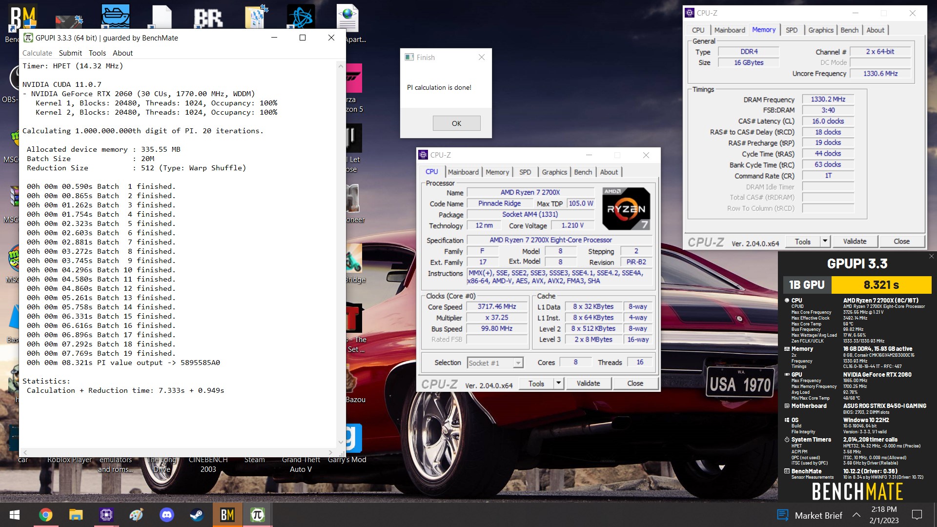
Task: Select About tab in upper CPU-Z window
Action: pos(875,30)
